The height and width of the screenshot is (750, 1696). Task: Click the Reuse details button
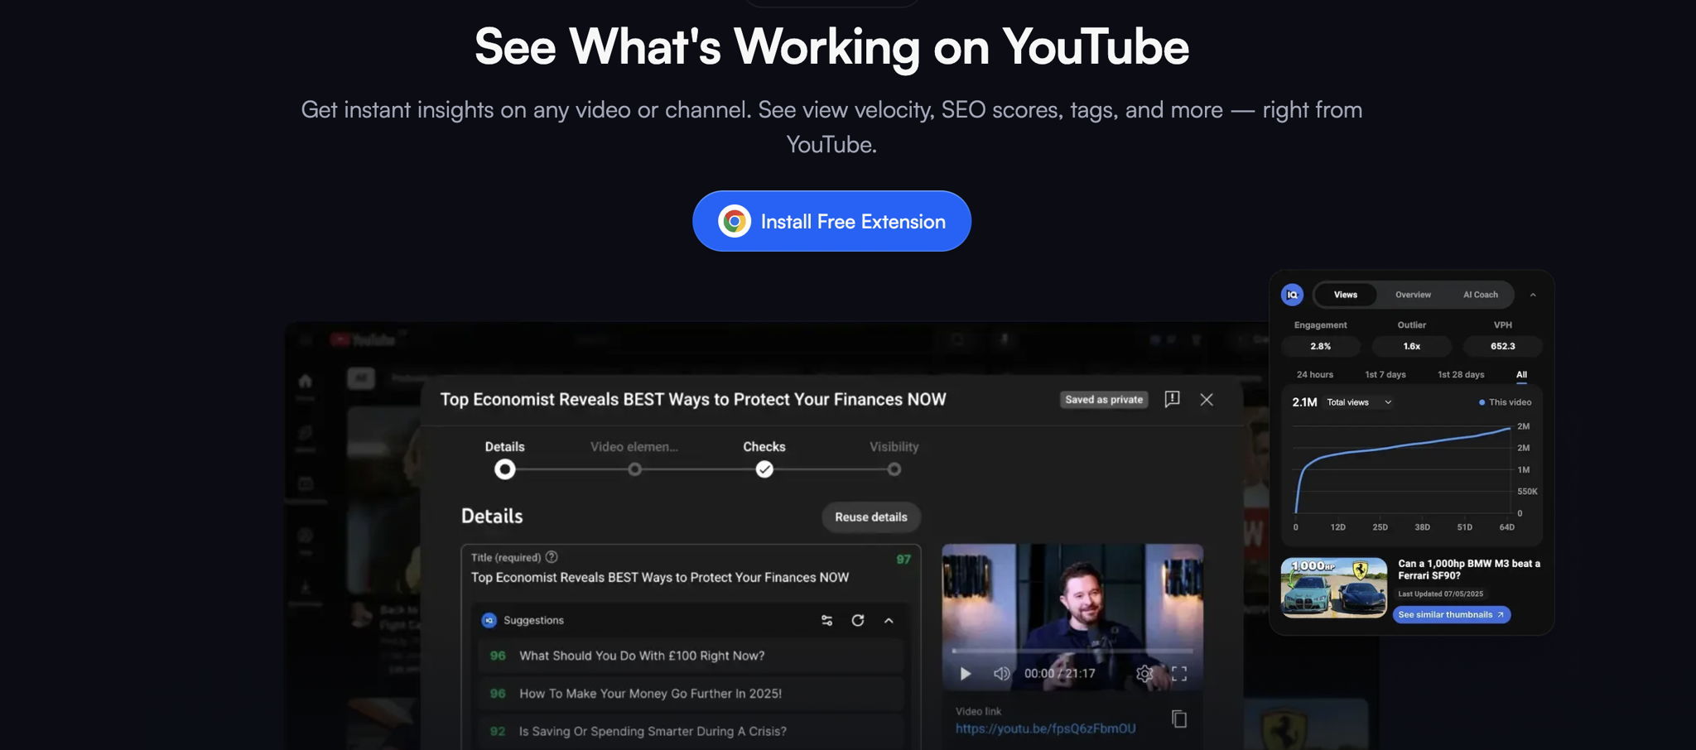click(871, 517)
